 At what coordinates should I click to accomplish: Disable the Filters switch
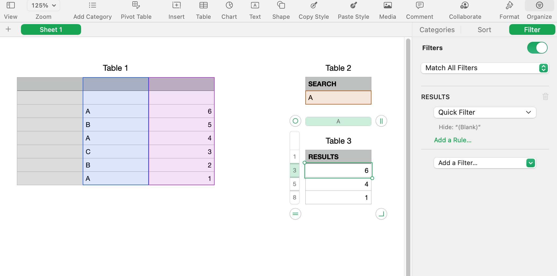click(537, 48)
